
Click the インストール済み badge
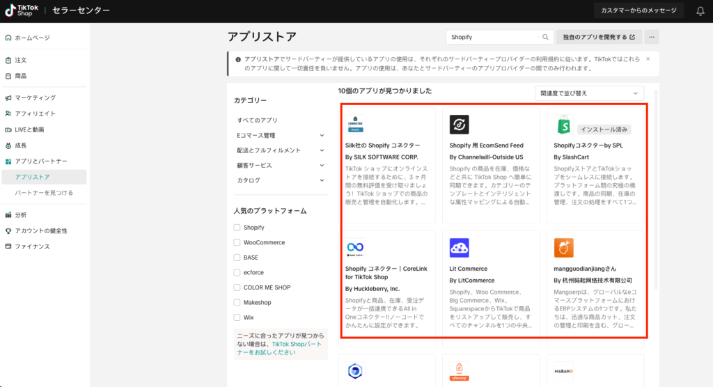tap(604, 129)
